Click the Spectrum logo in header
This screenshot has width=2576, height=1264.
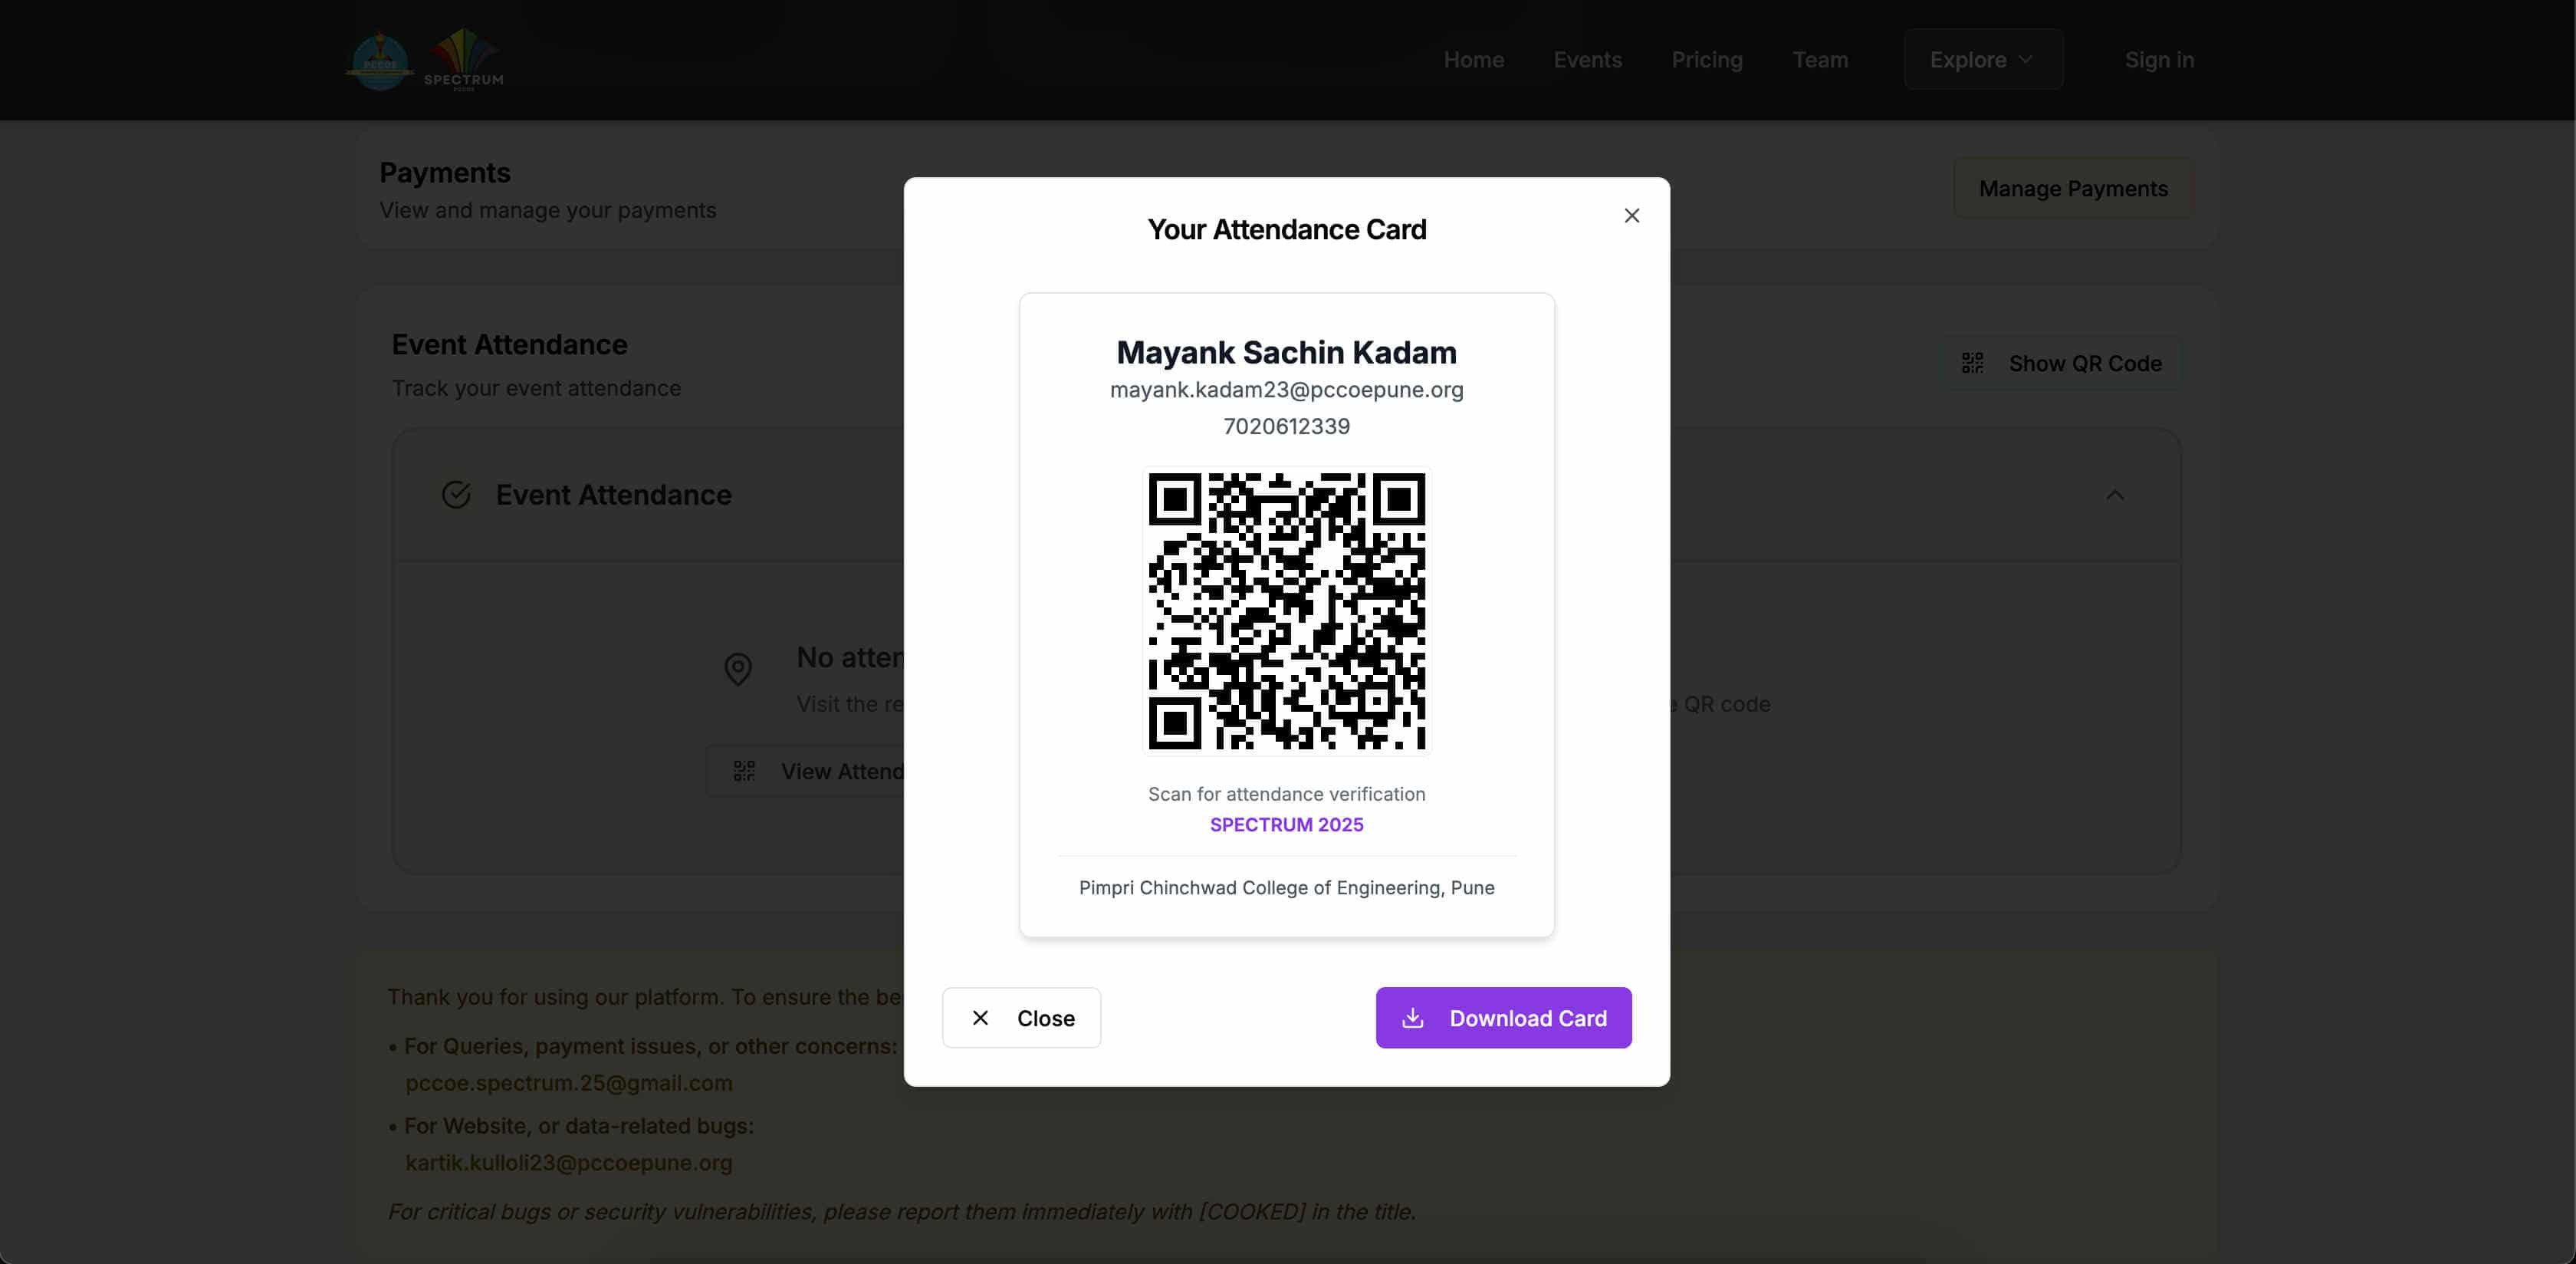coord(464,60)
